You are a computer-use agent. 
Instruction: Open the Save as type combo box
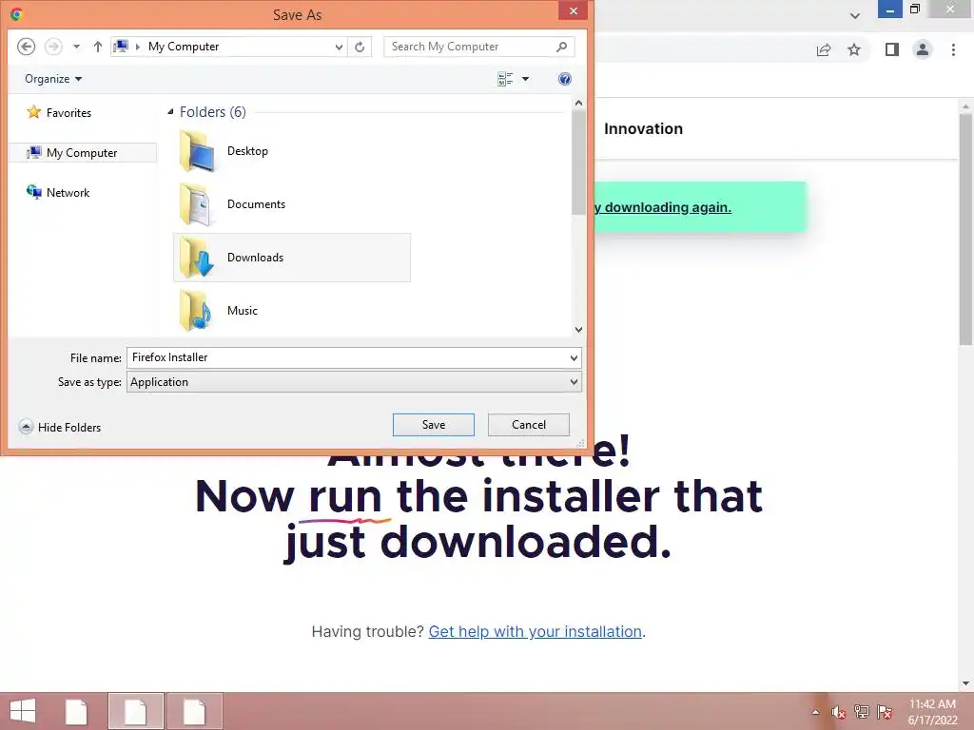354,382
